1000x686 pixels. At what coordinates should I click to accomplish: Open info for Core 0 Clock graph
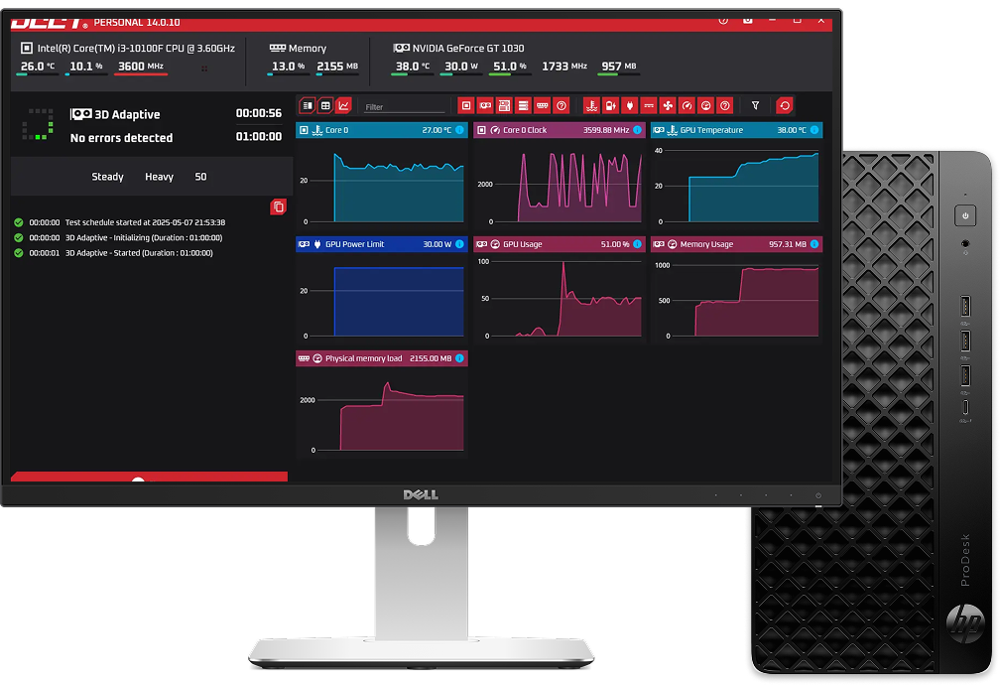pyautogui.click(x=637, y=130)
